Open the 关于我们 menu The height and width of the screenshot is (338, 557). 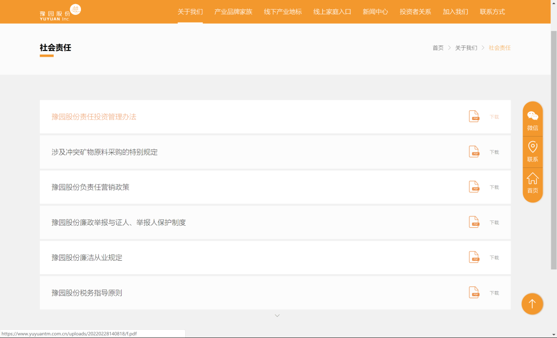point(190,12)
